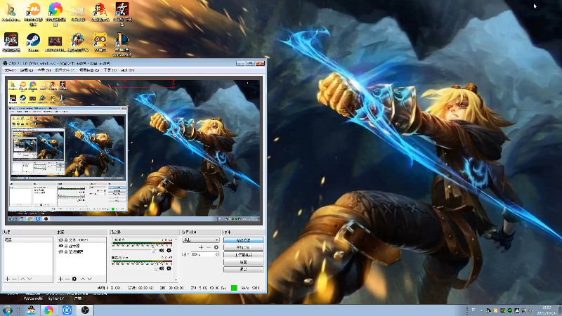Click the desktop audio volume slider handle
The height and width of the screenshot is (316, 562).
pos(155,251)
